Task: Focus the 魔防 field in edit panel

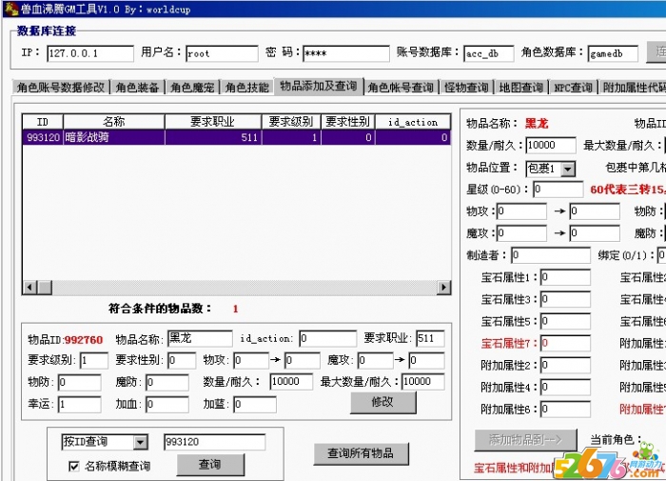Action: (x=167, y=383)
